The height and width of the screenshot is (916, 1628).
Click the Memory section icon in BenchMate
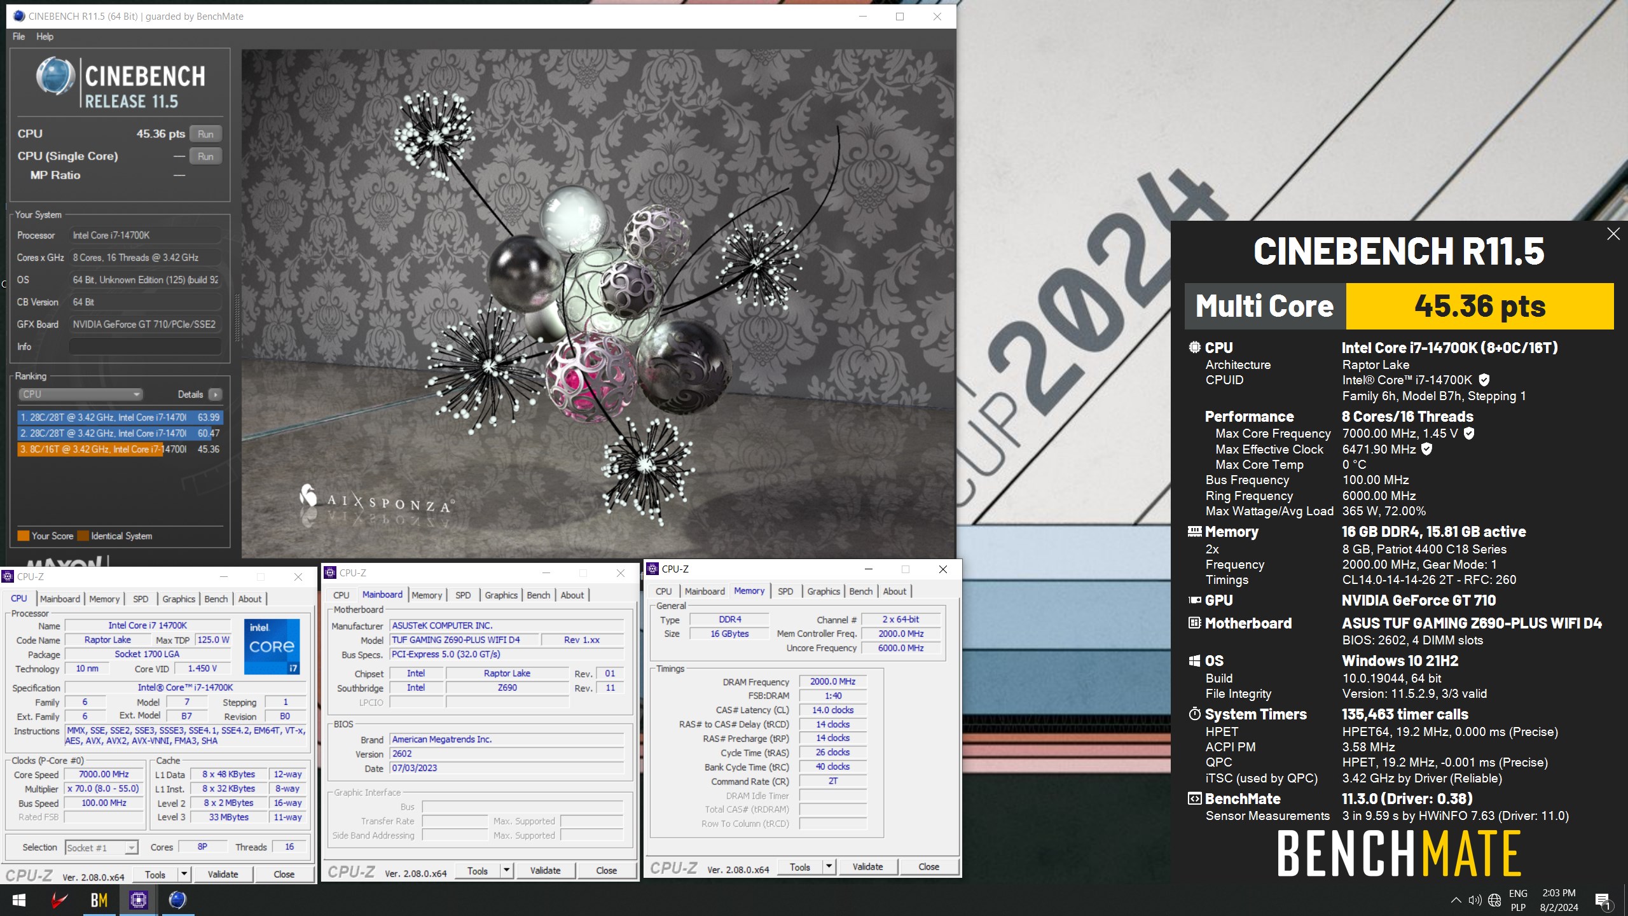click(1194, 531)
